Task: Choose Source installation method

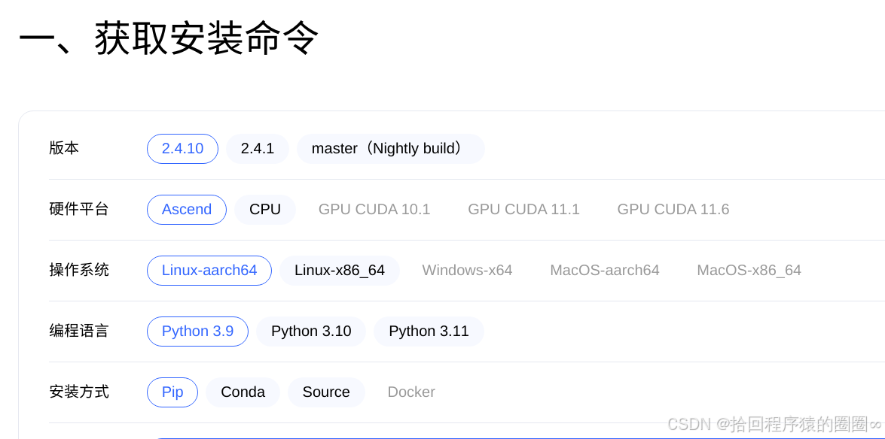Action: pos(326,392)
